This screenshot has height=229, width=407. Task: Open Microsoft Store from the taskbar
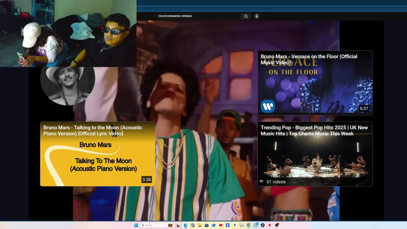[207, 225]
